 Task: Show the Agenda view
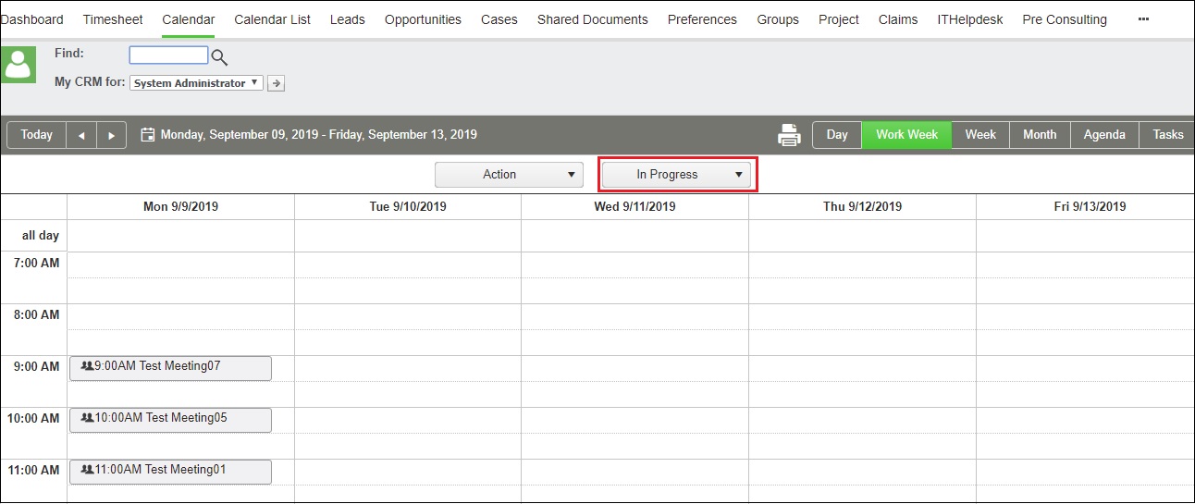point(1104,135)
